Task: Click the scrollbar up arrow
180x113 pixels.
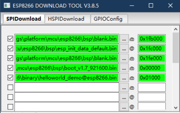Action: [176, 29]
